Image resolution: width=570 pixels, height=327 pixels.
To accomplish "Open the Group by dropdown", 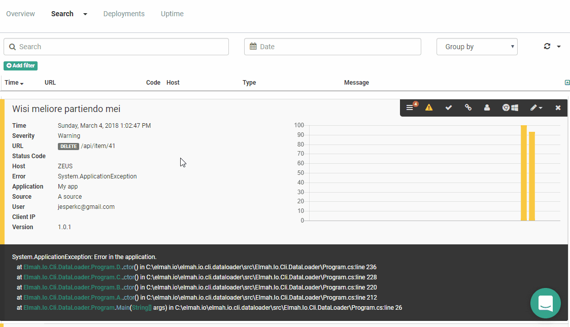I will (x=476, y=46).
